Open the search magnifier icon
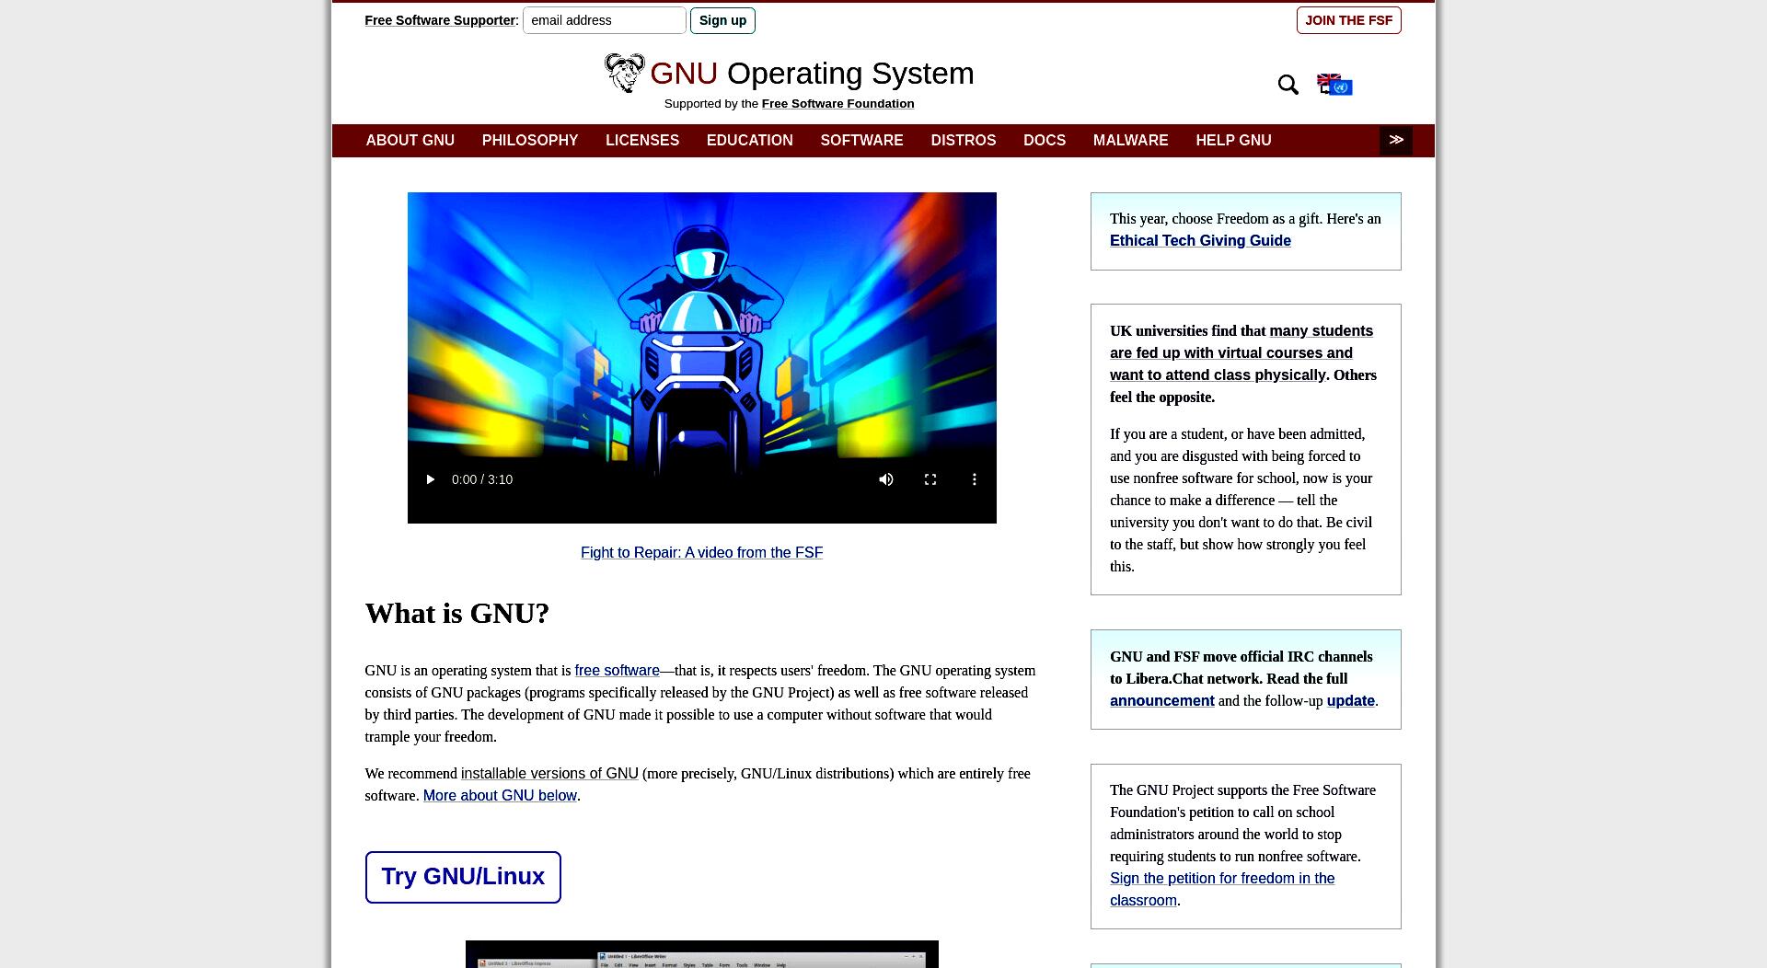The height and width of the screenshot is (968, 1767). tap(1288, 85)
